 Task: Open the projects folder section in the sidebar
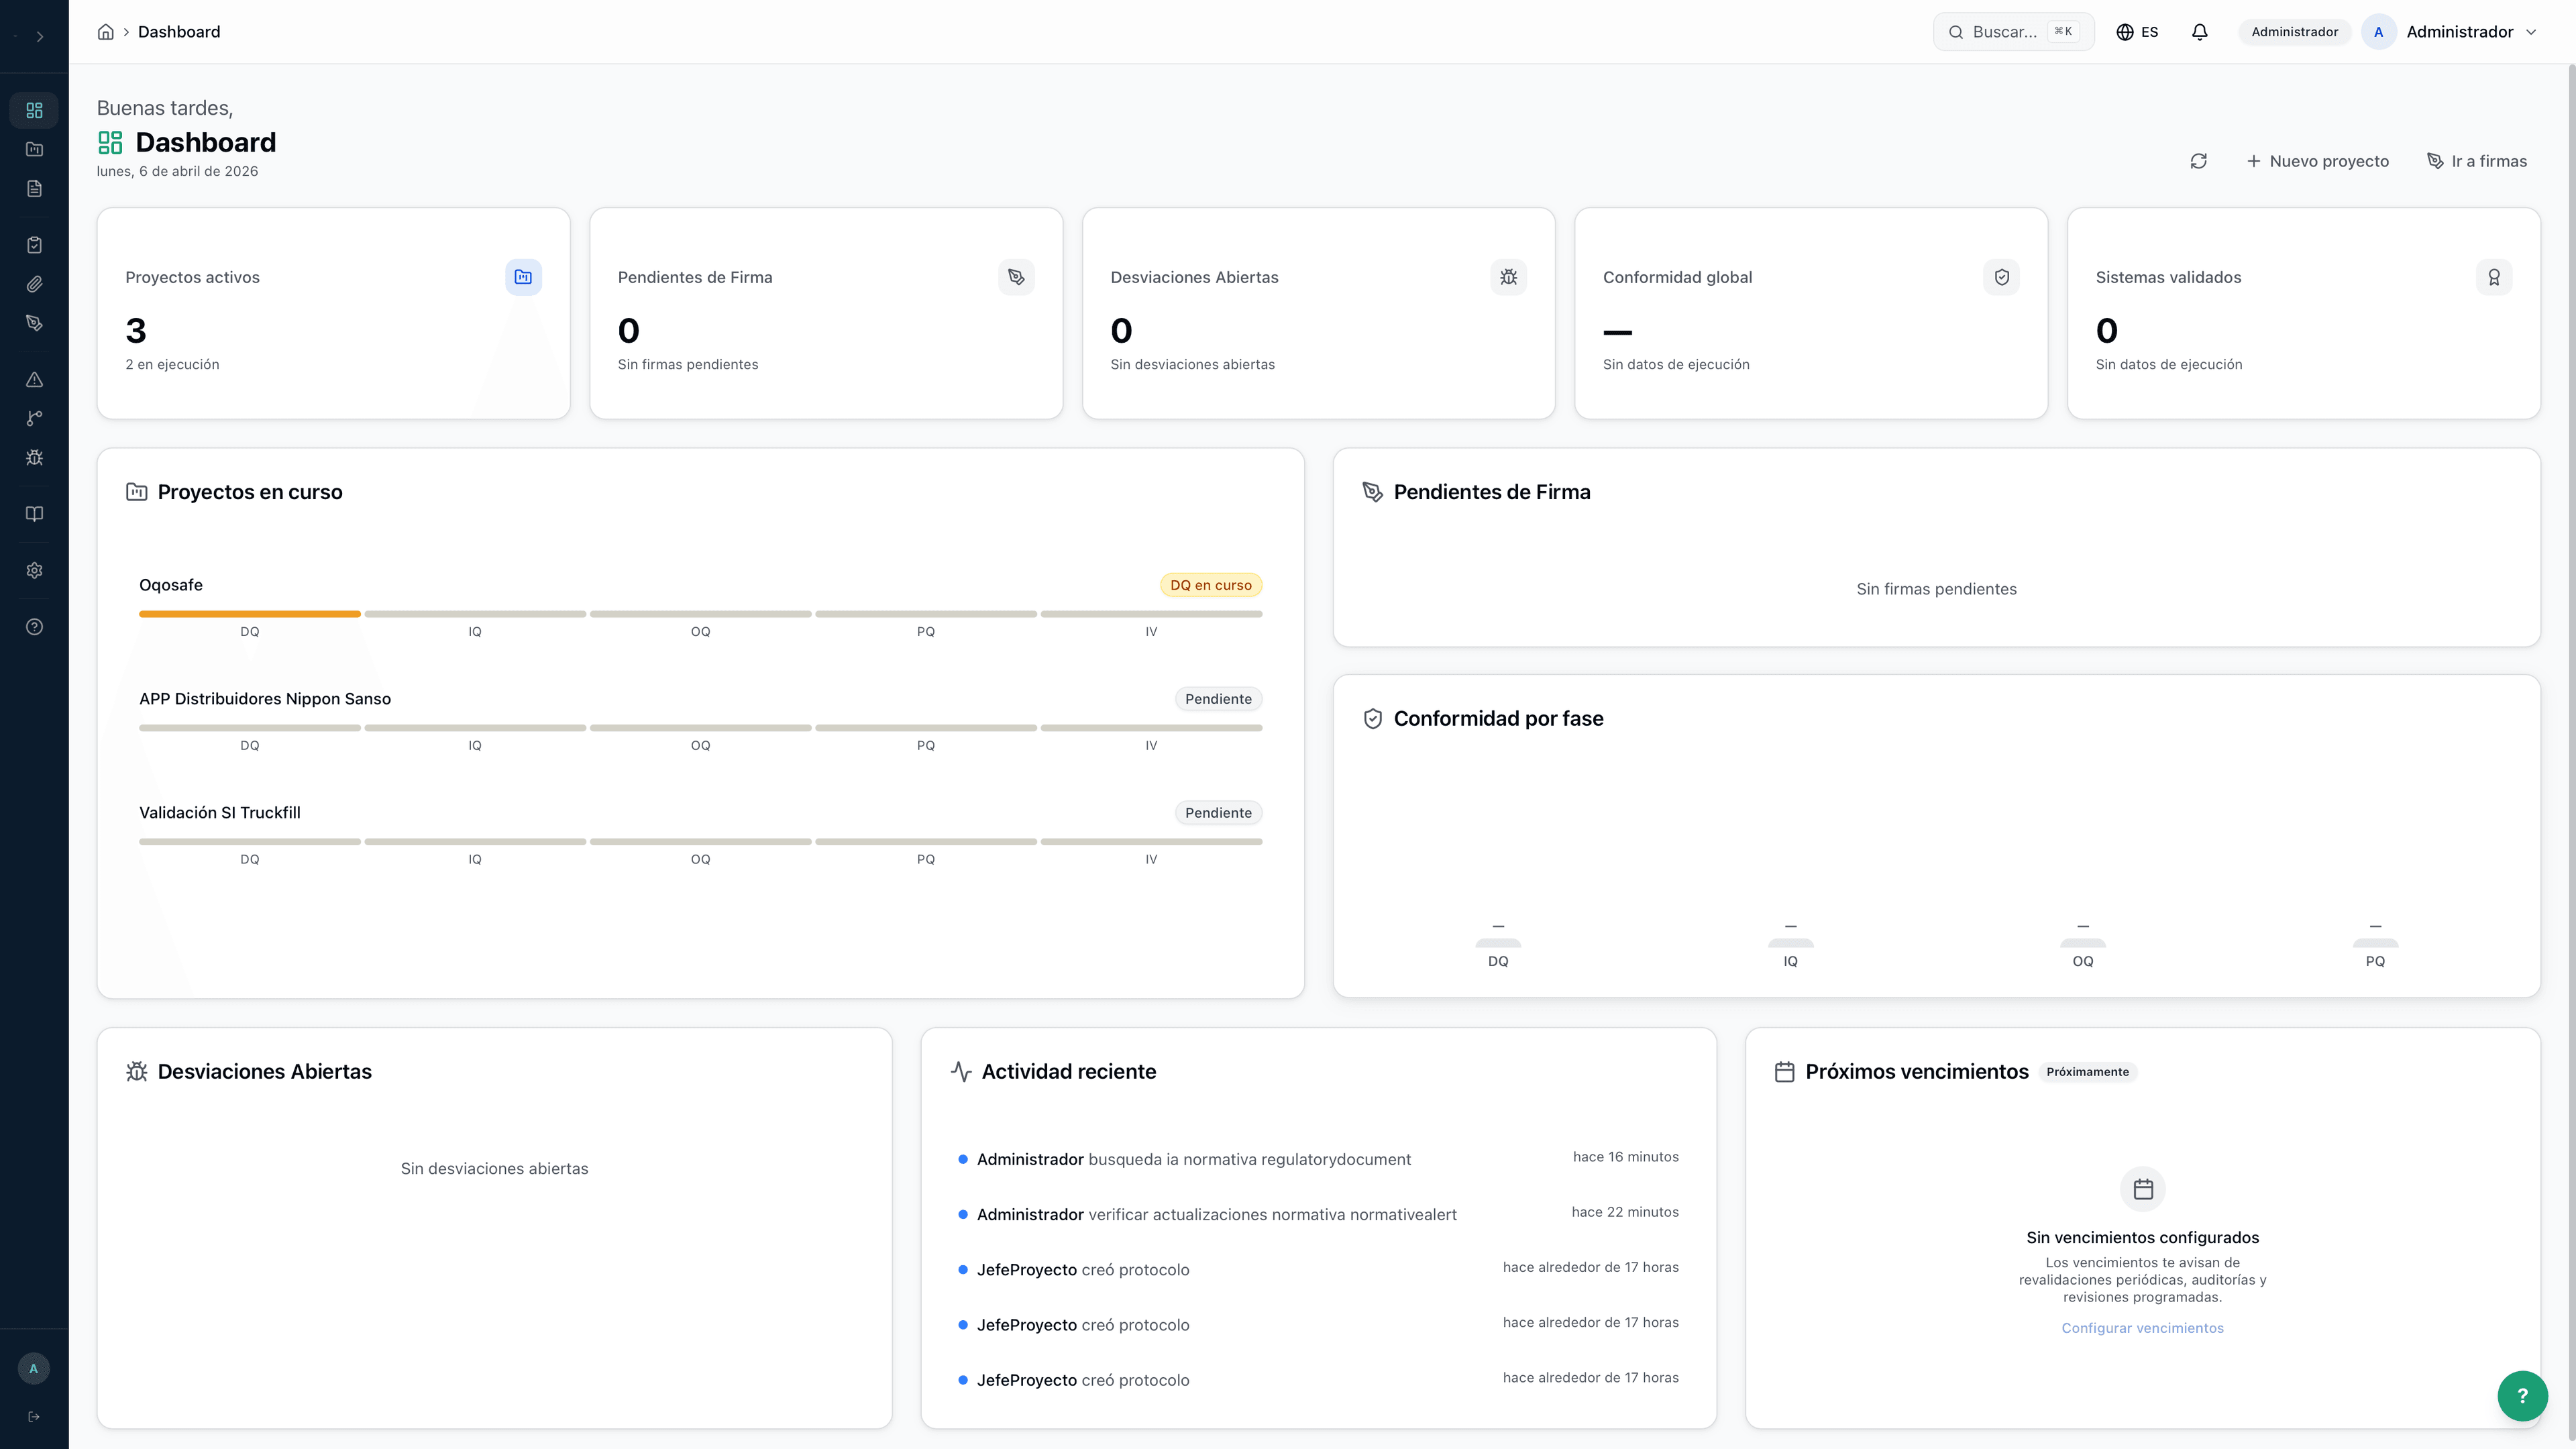34,148
